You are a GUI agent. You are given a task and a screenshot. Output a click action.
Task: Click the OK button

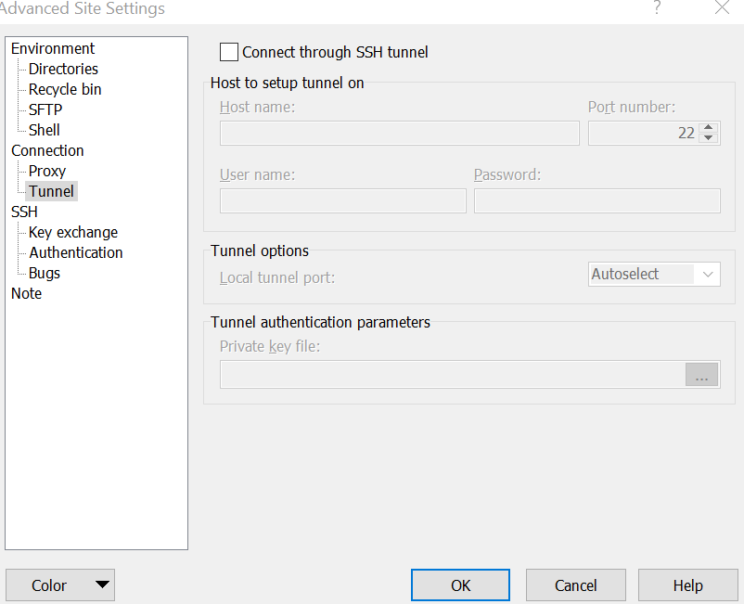pos(460,585)
